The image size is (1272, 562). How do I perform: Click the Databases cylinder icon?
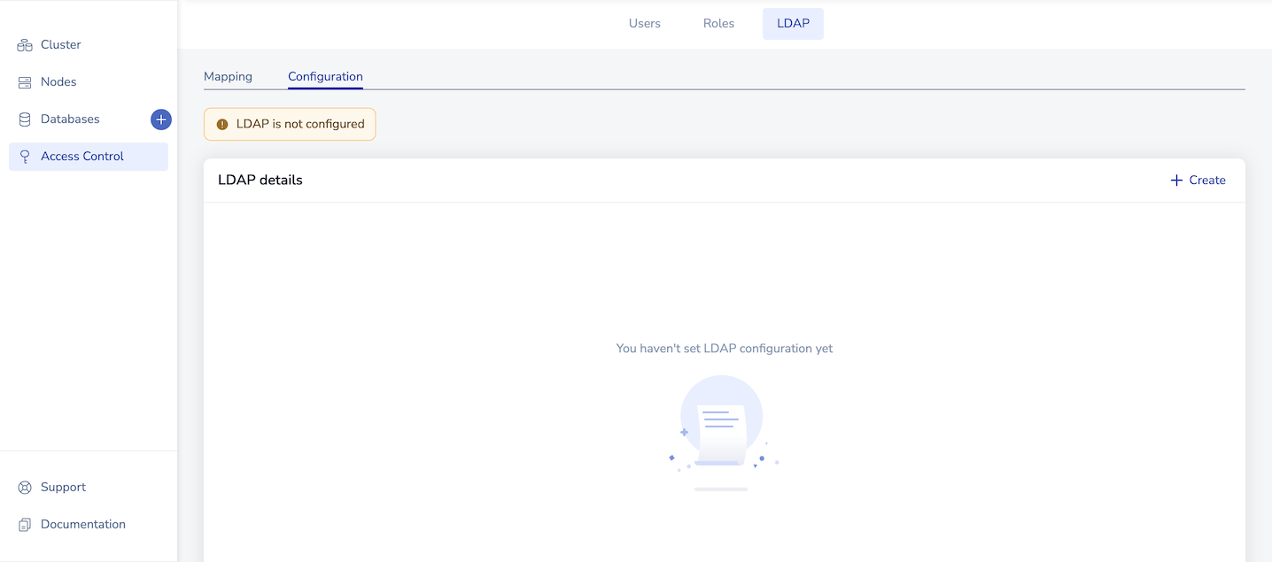click(25, 119)
